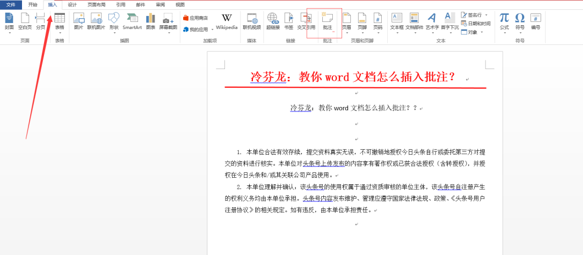Viewport: 583px width, 255px height.
Task: Expand the 公式 dropdown arrow
Action: click(x=504, y=32)
